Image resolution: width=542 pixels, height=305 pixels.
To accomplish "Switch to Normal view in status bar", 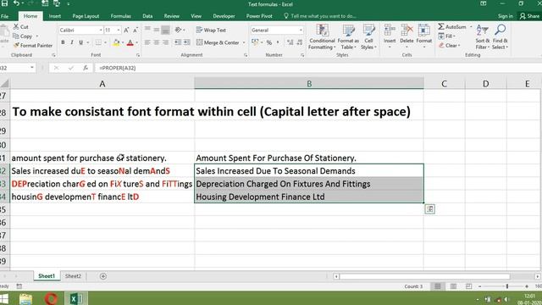I will (438, 286).
